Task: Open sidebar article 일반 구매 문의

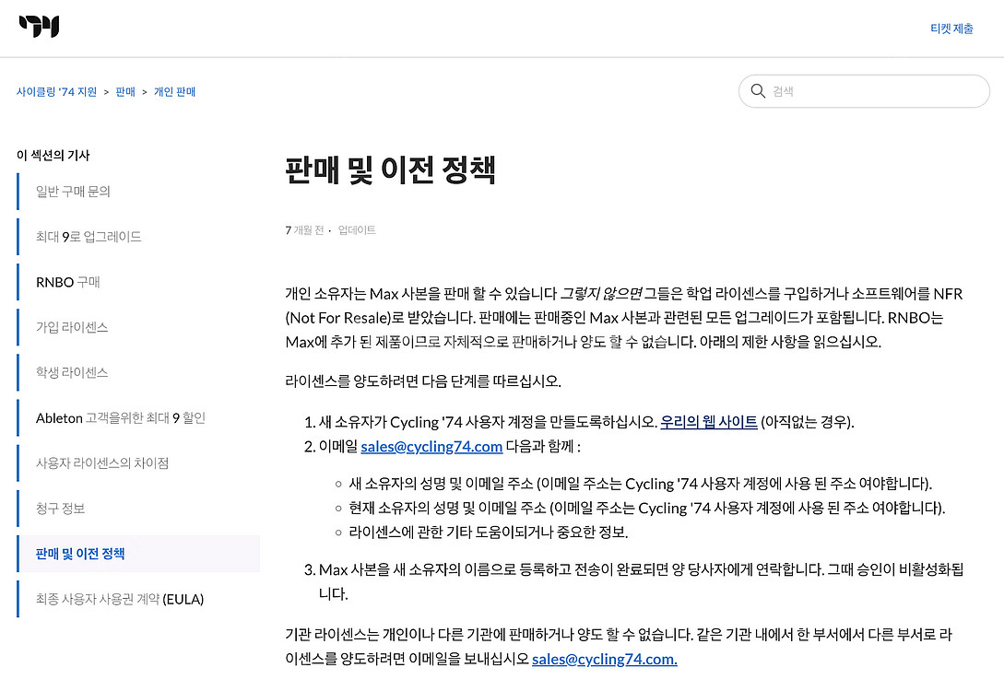Action: click(73, 192)
